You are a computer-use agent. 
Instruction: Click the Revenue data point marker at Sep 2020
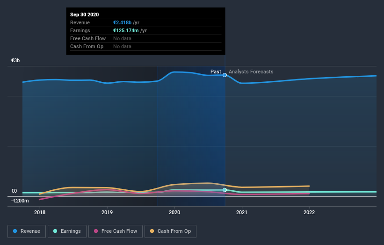225,75
